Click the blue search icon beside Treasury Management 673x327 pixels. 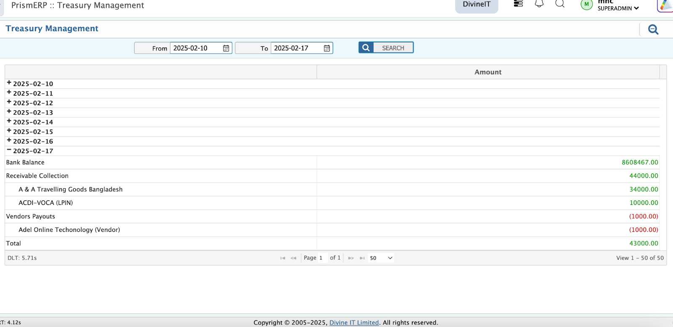(x=653, y=29)
